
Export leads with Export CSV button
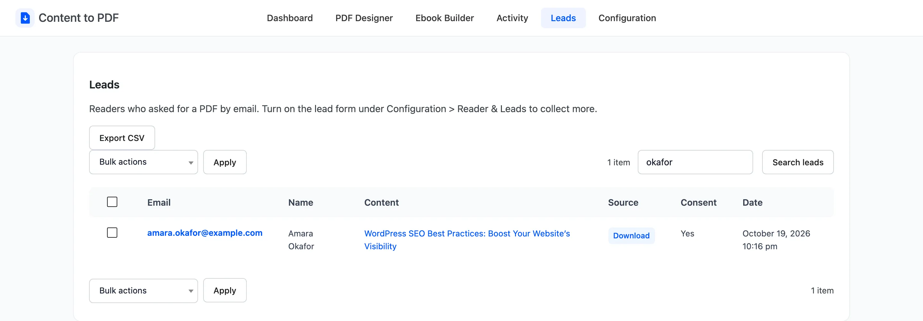coord(122,138)
